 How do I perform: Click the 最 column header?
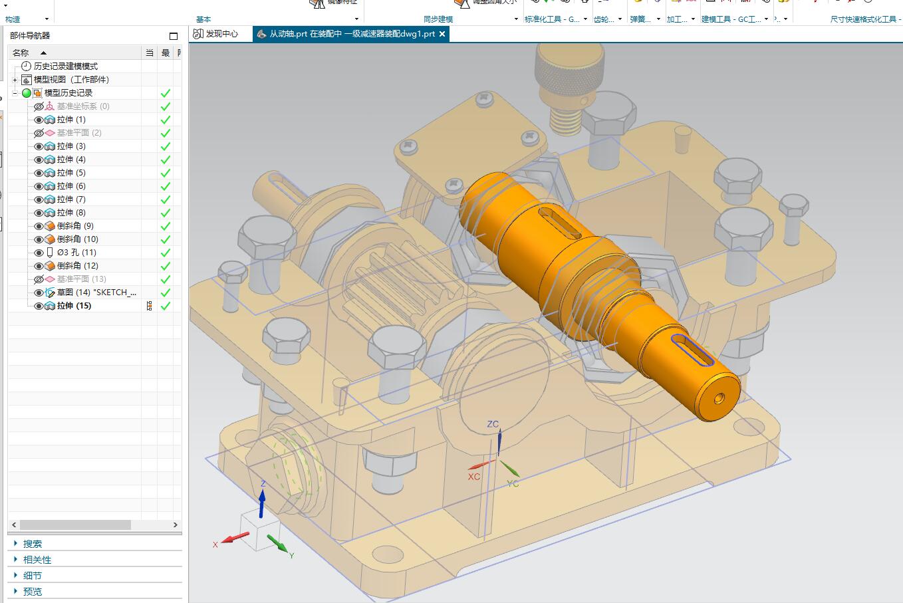pos(166,53)
